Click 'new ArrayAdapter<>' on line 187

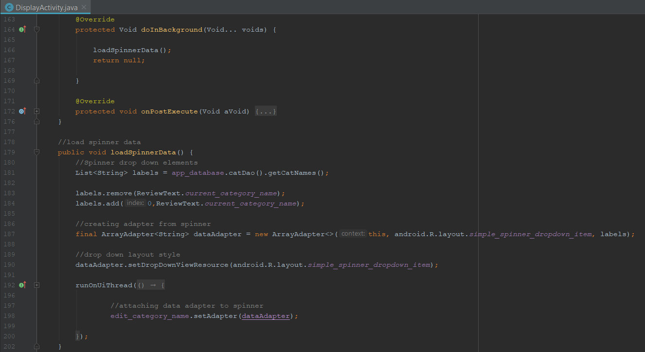(x=294, y=234)
